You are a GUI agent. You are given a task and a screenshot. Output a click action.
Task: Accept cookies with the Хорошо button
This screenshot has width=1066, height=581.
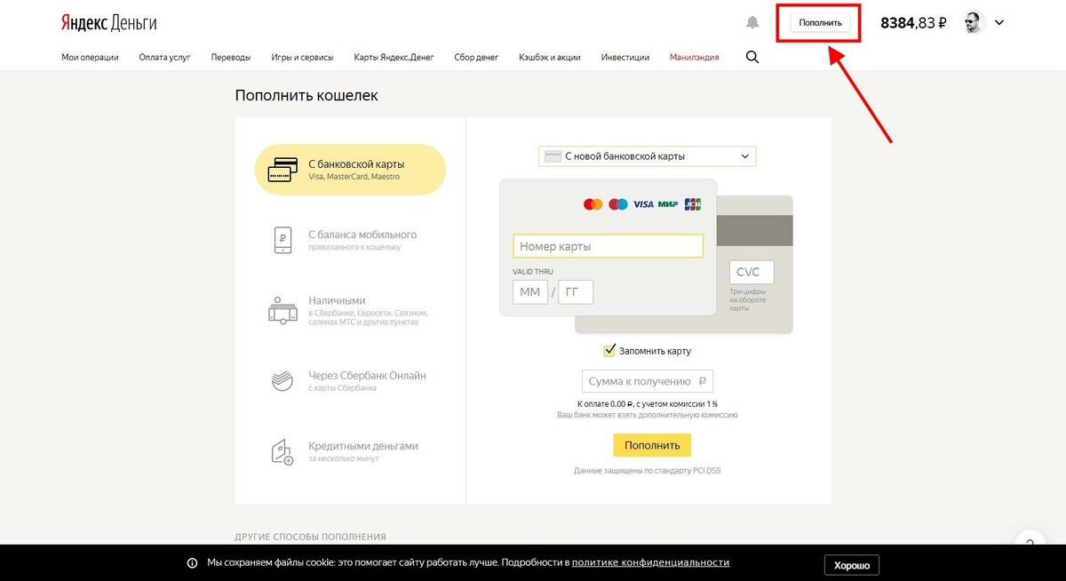852,564
